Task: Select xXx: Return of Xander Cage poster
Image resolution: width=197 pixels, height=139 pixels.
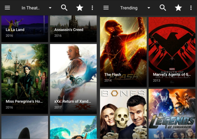Action: coord(73,79)
